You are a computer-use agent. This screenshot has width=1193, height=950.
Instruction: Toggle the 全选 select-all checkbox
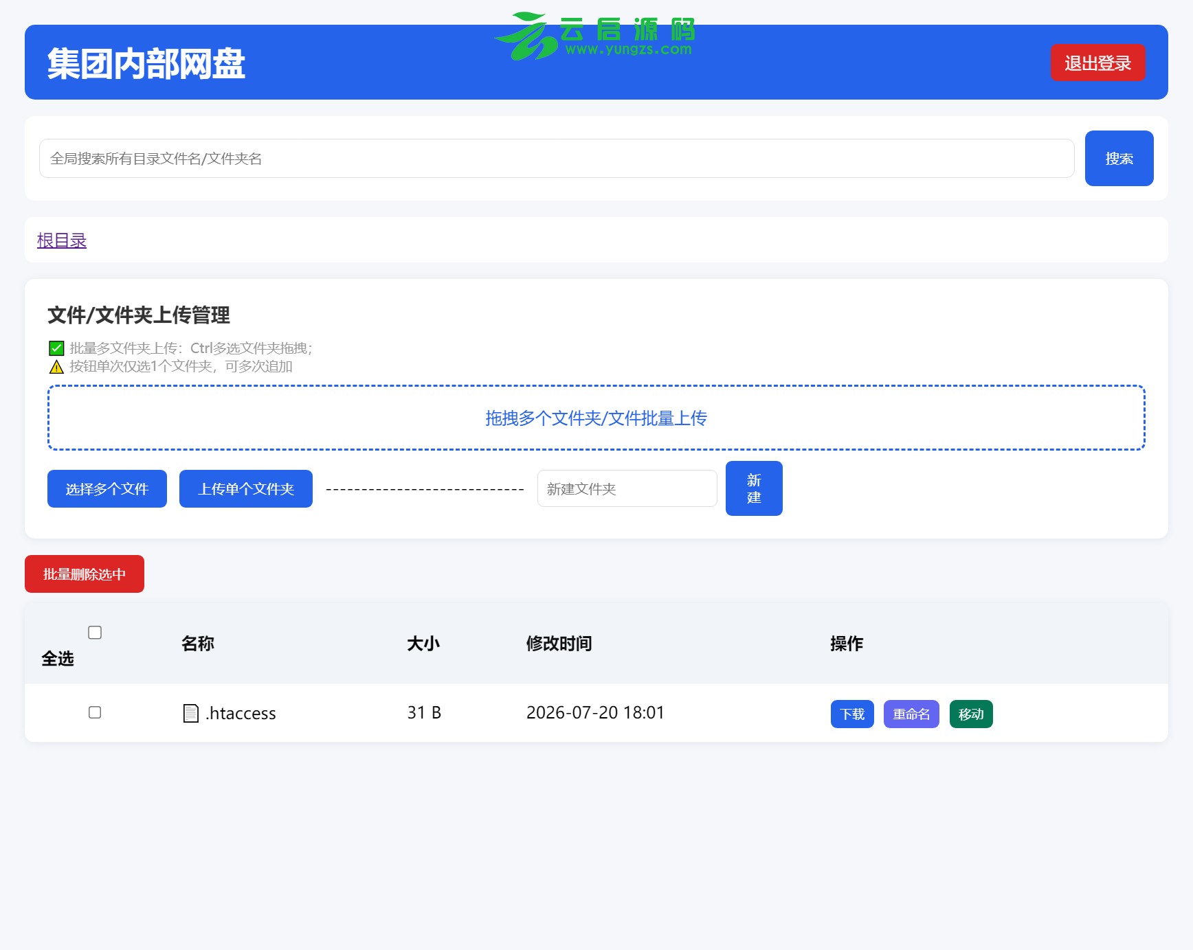95,633
